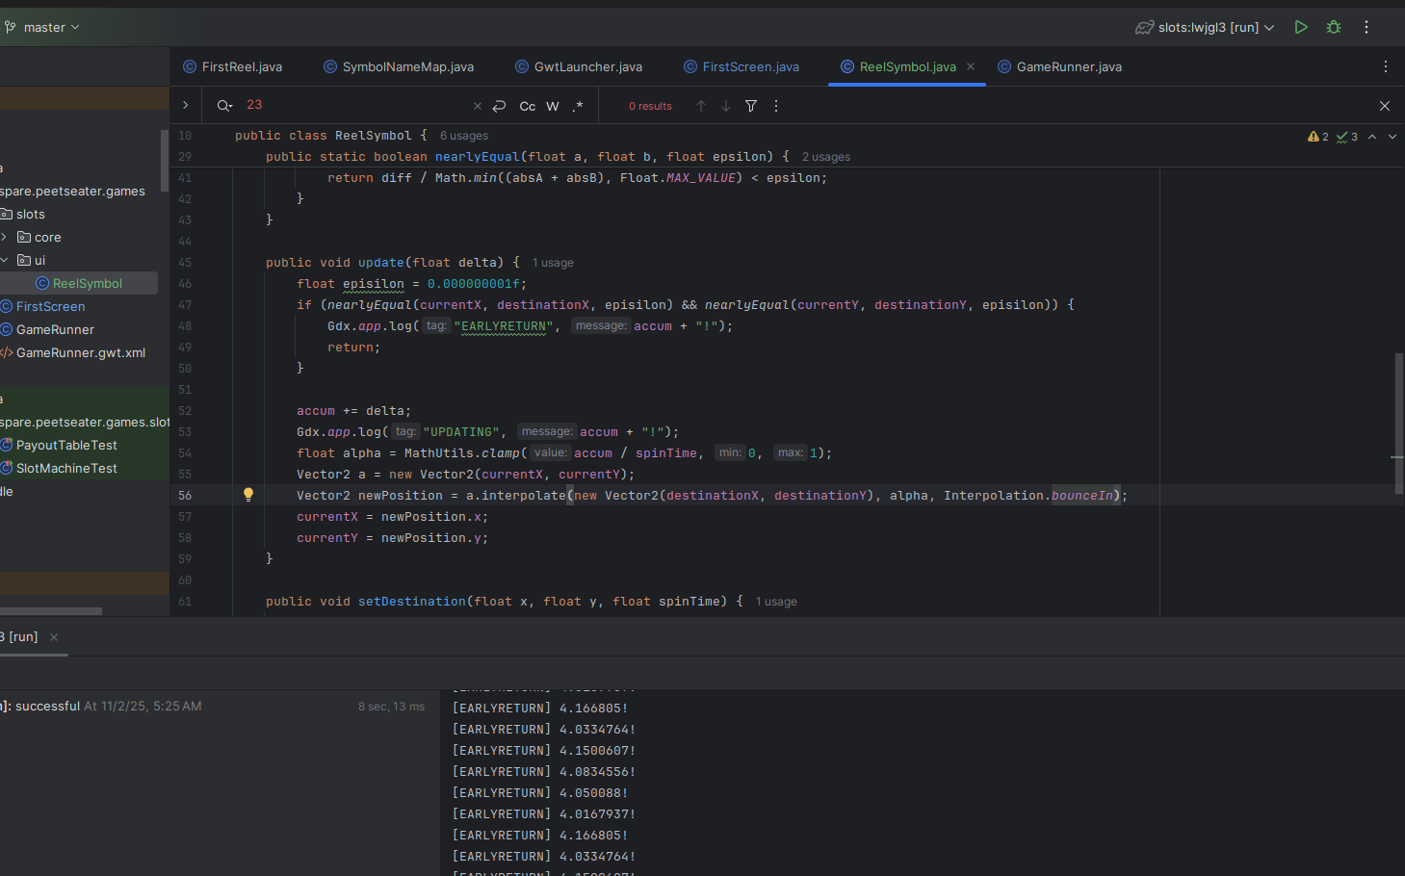Expand the core folder in project tree
Viewport: 1405px width, 876px height.
[x=5, y=237]
